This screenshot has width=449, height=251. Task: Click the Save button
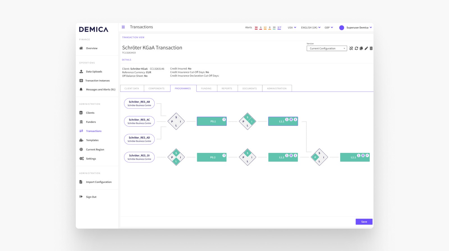[364, 222]
